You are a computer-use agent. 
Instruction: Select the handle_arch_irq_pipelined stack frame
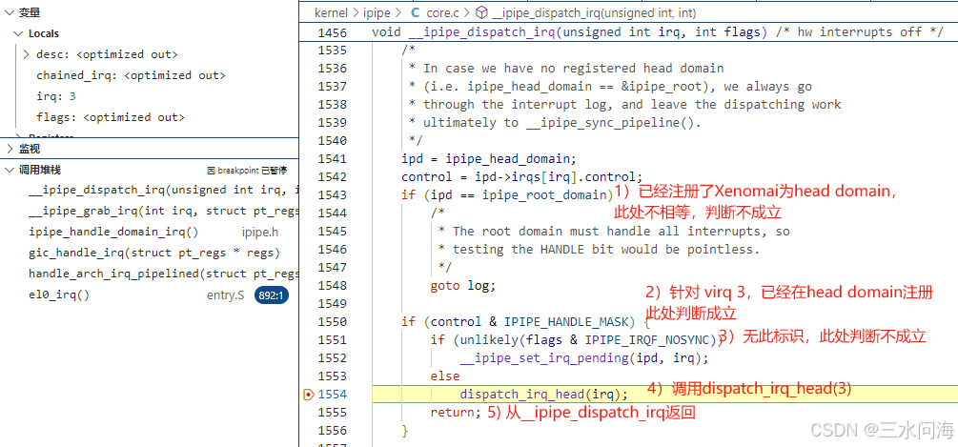click(x=149, y=274)
